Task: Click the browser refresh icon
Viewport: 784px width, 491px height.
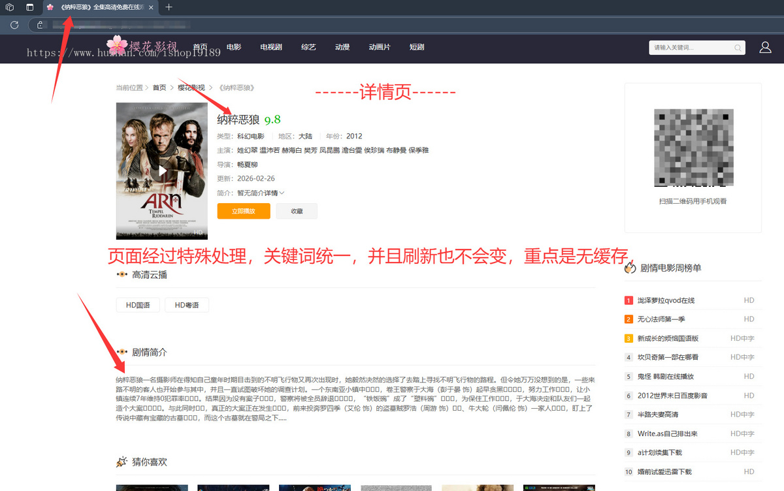Action: point(14,25)
